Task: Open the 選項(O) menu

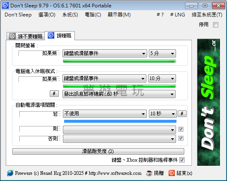Action: (47, 15)
